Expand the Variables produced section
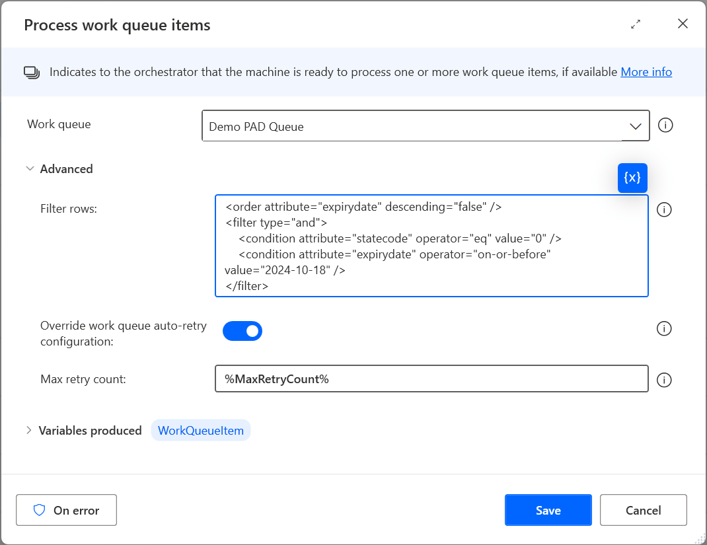 pyautogui.click(x=29, y=431)
